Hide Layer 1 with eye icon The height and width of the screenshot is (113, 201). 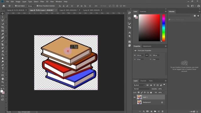(x=134, y=97)
